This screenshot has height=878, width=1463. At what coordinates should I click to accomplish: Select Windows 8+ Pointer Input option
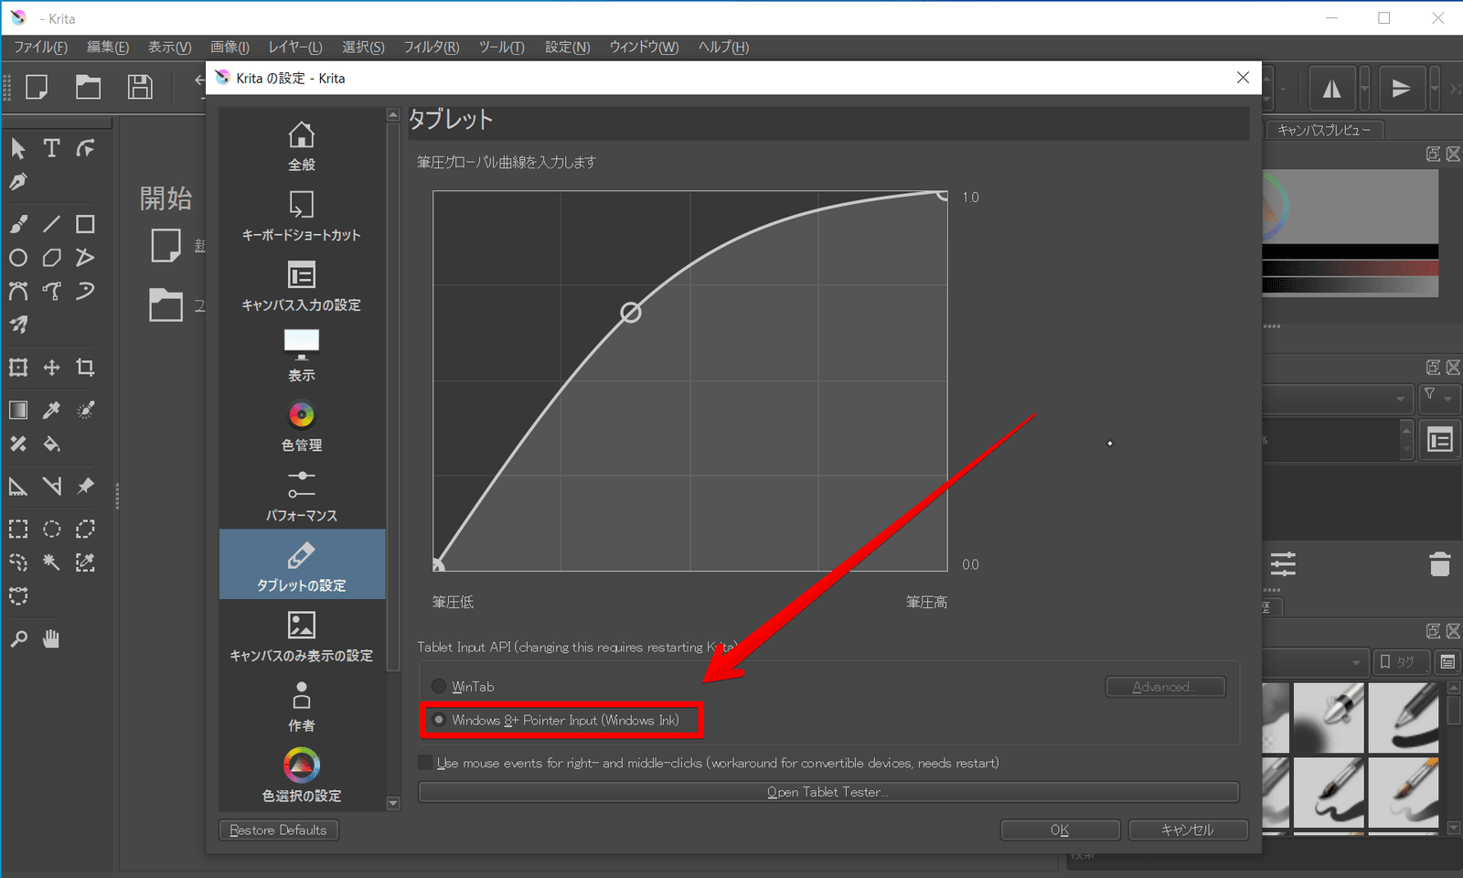click(440, 720)
